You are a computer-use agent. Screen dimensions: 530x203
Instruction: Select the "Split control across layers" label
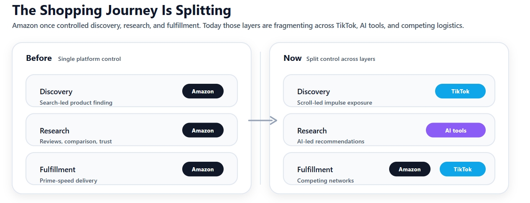341,59
